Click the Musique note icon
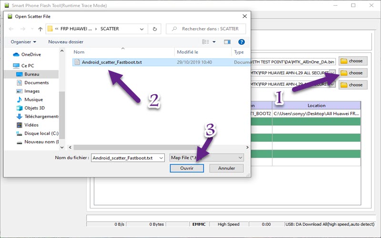The width and height of the screenshot is (381, 238). [x=19, y=99]
